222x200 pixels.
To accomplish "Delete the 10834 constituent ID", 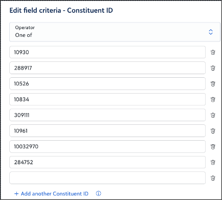I will coord(213,99).
